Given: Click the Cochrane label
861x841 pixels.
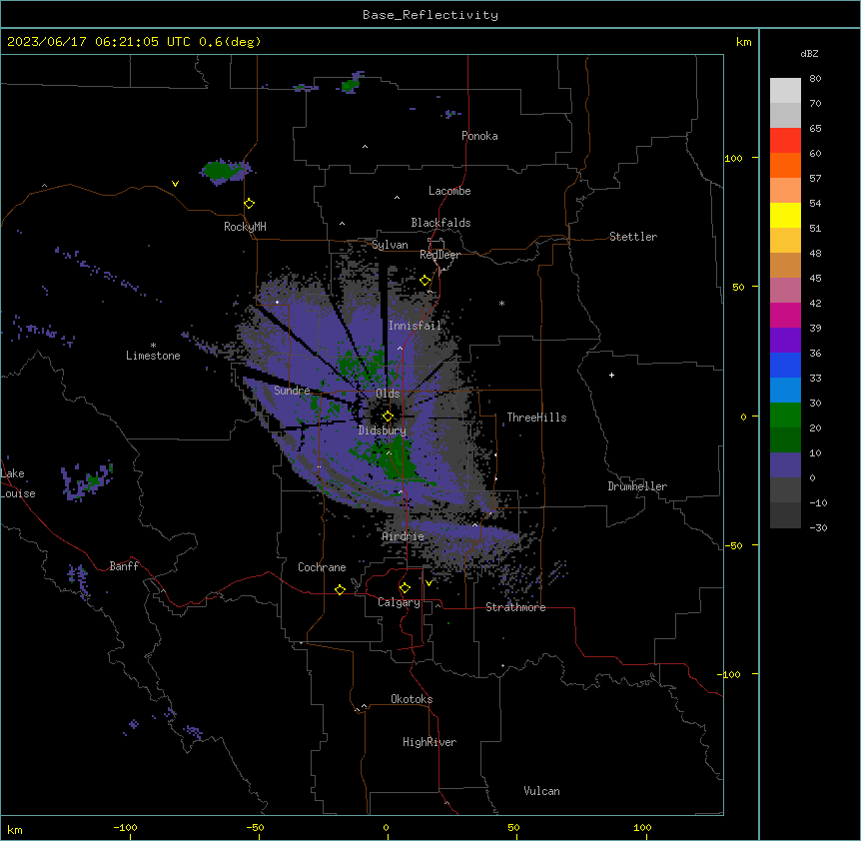Looking at the screenshot, I should coord(322,567).
